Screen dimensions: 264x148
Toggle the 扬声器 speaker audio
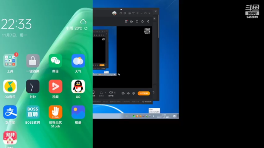tap(111, 93)
